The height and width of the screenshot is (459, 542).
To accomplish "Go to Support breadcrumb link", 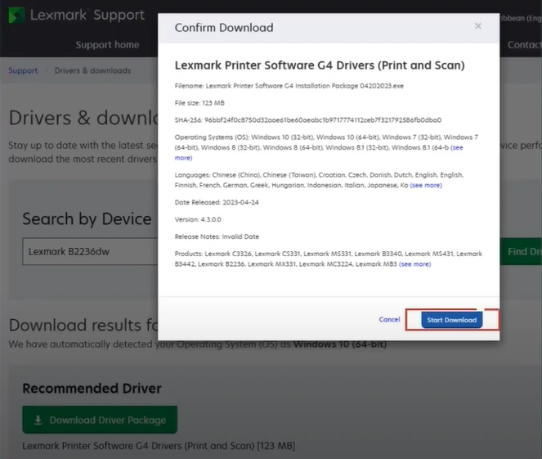I will [x=23, y=70].
